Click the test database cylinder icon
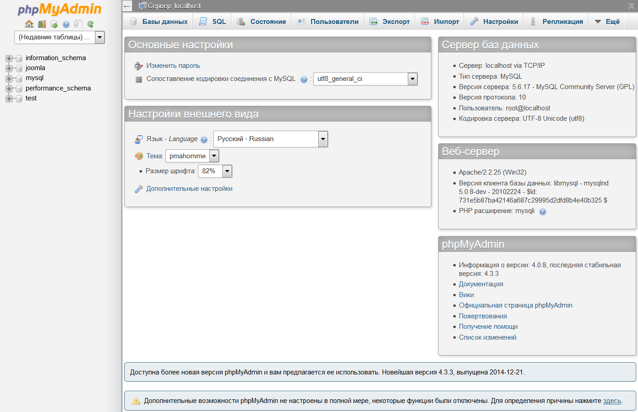Viewport: 638px width, 412px height. (x=19, y=99)
